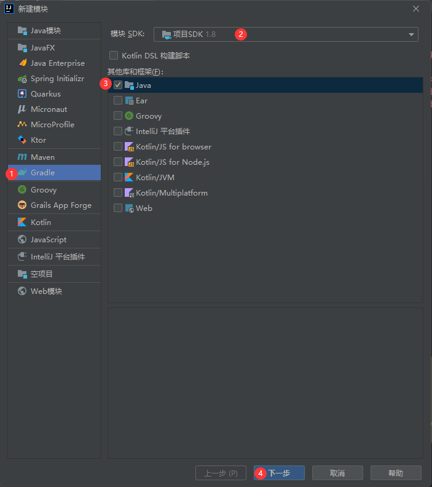Select the Groovy generator icon in sidebar
Image resolution: width=432 pixels, height=487 pixels.
coord(22,189)
